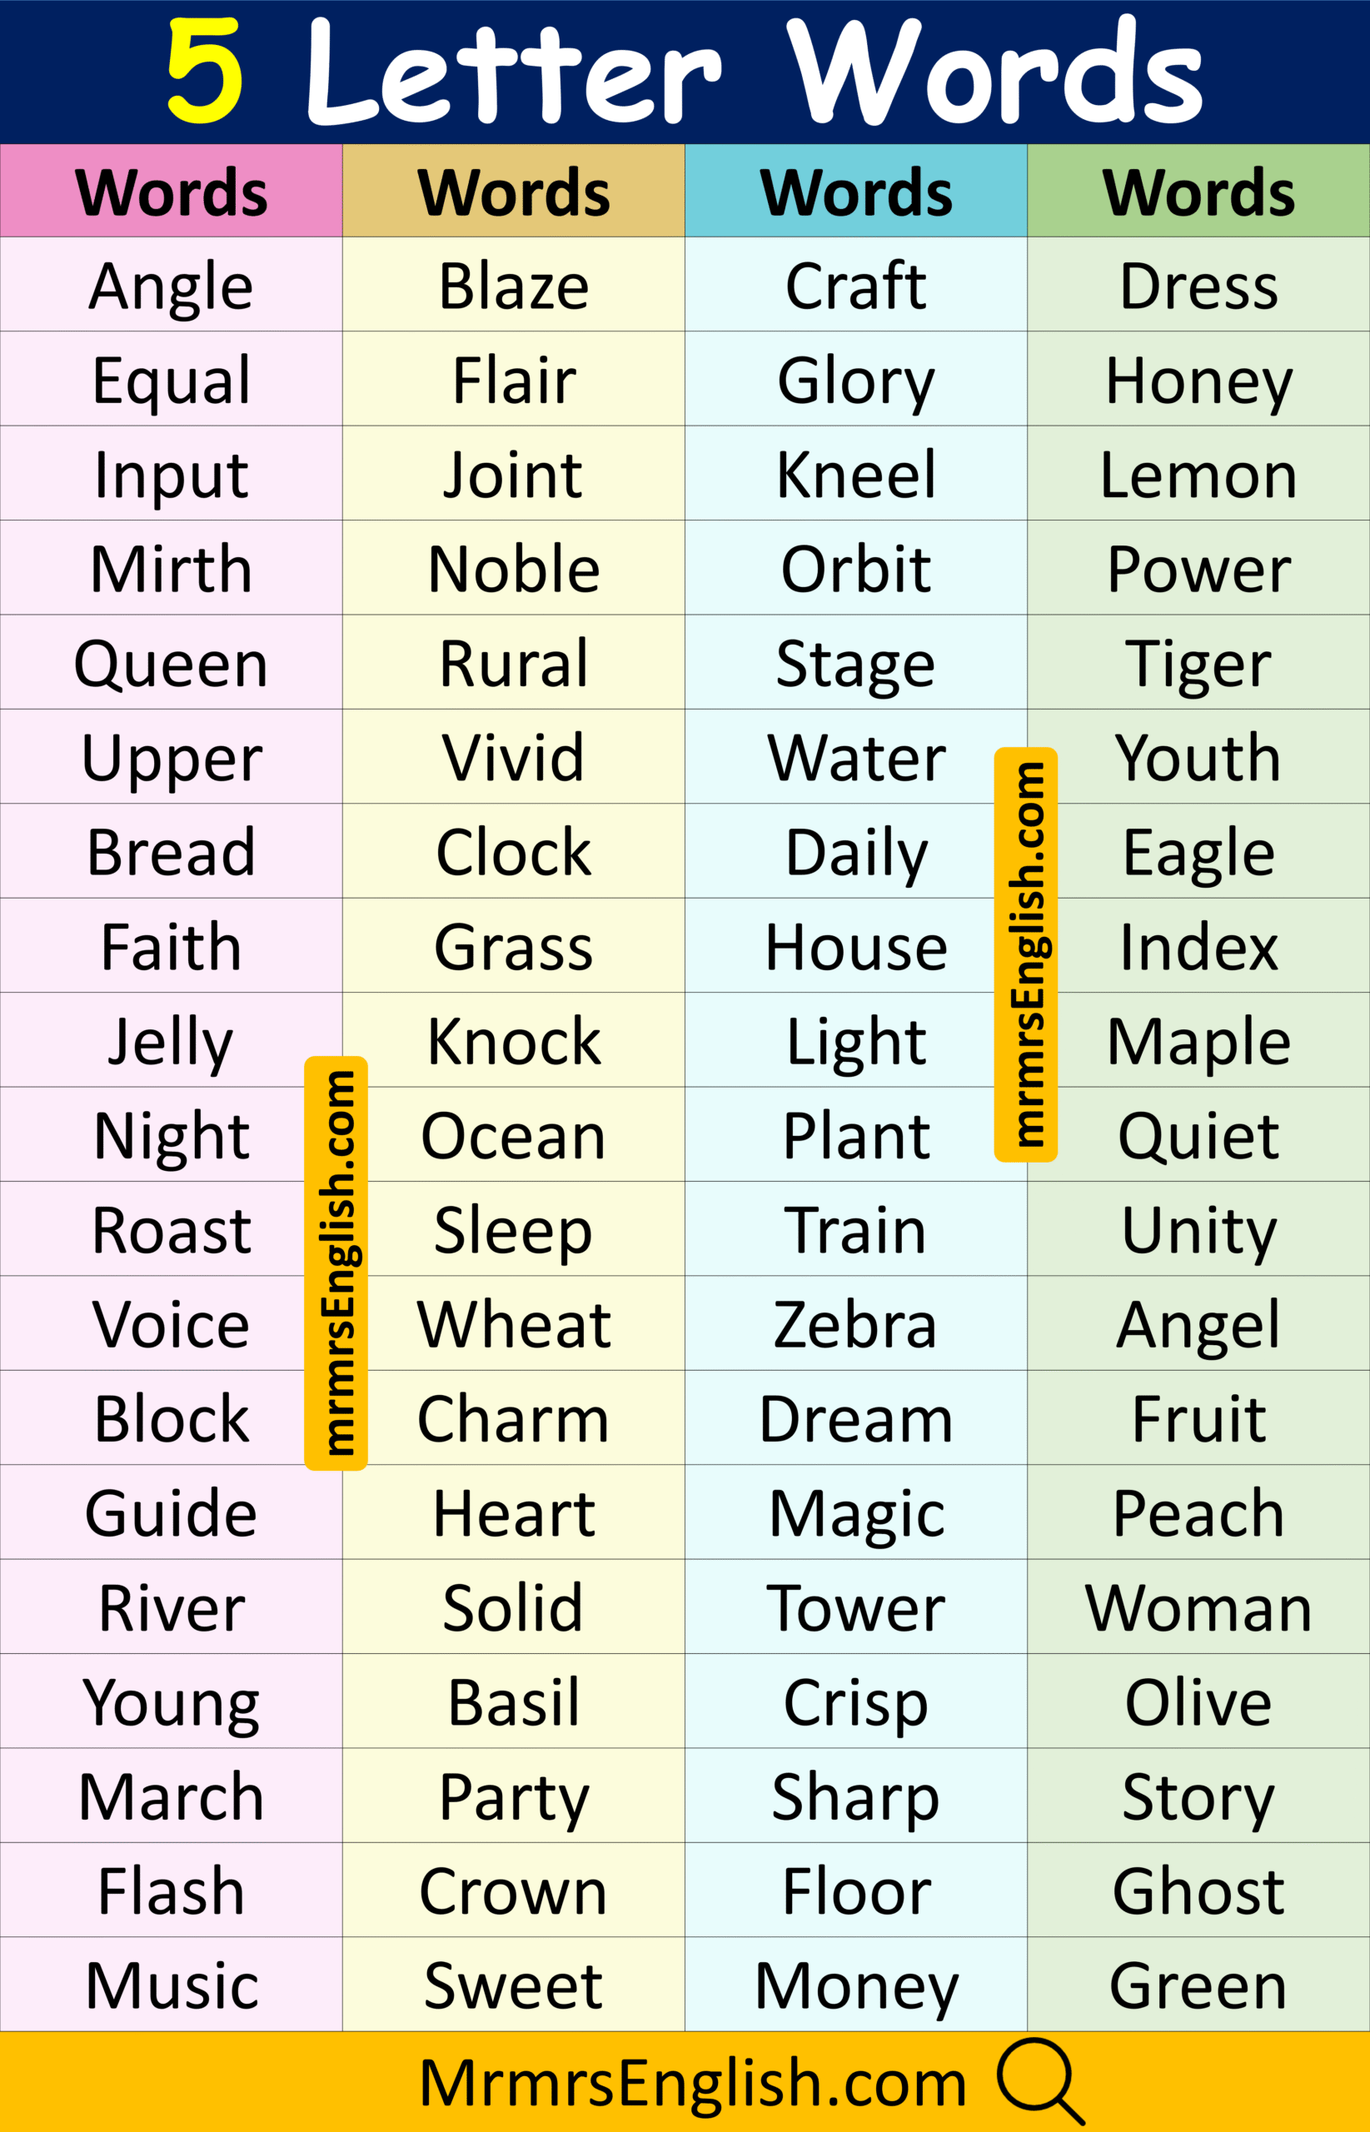
Task: Select the pink Words column header
Action: pos(171,192)
